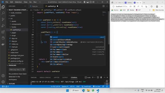Close the terminal panel
The width and height of the screenshot is (165, 93).
click(x=107, y=78)
